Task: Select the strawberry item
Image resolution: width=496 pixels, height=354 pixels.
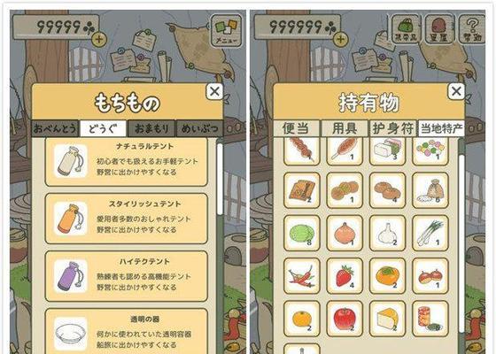Action: pos(345,275)
